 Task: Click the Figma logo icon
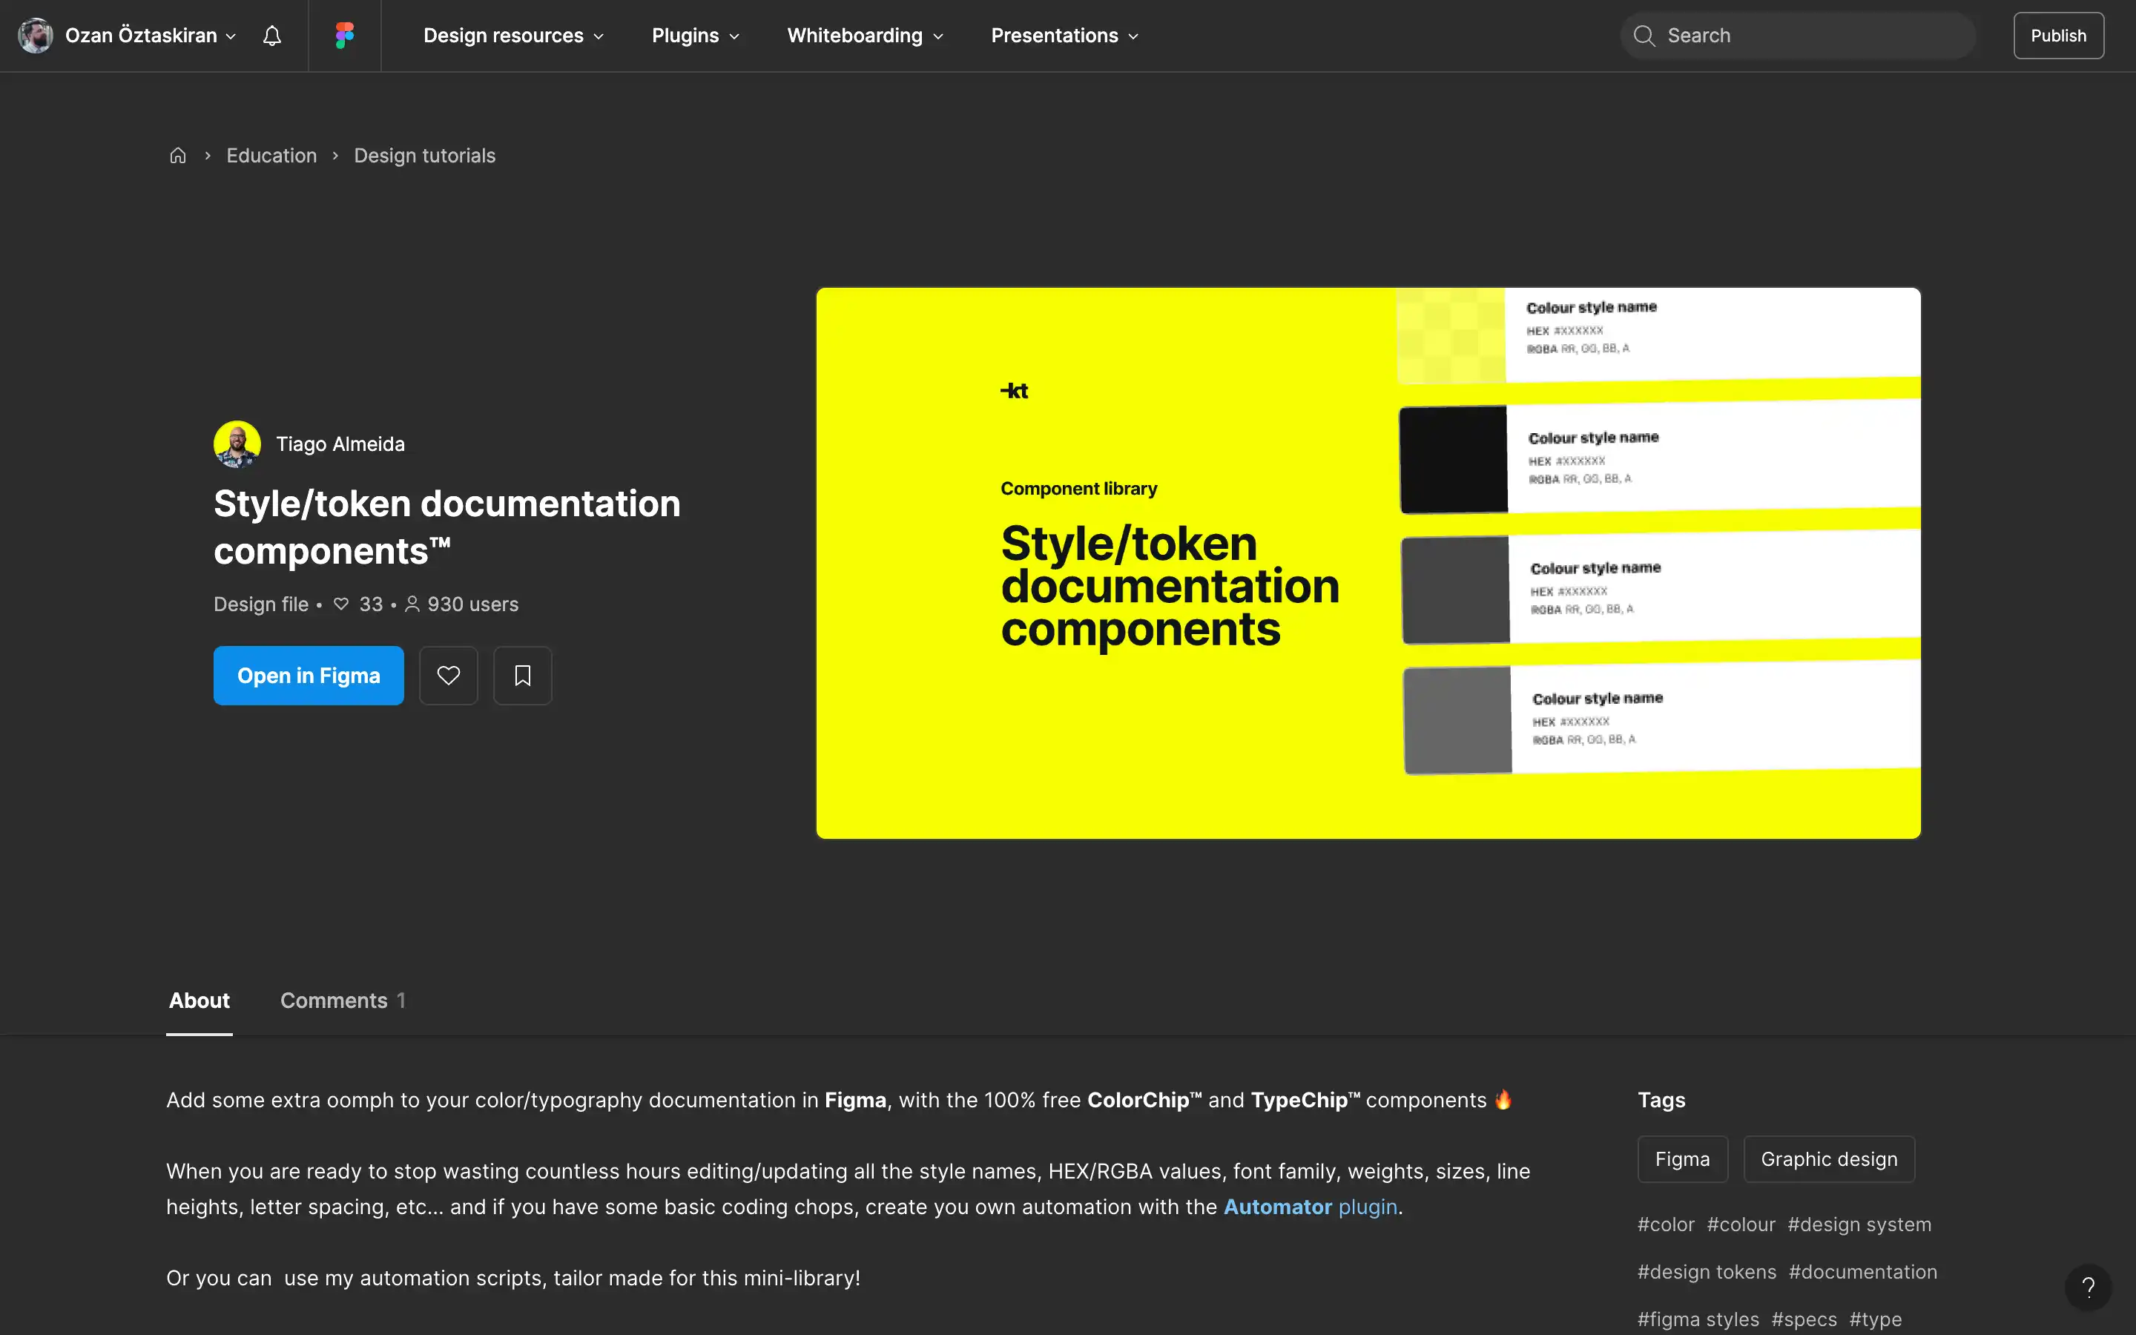pyautogui.click(x=344, y=36)
